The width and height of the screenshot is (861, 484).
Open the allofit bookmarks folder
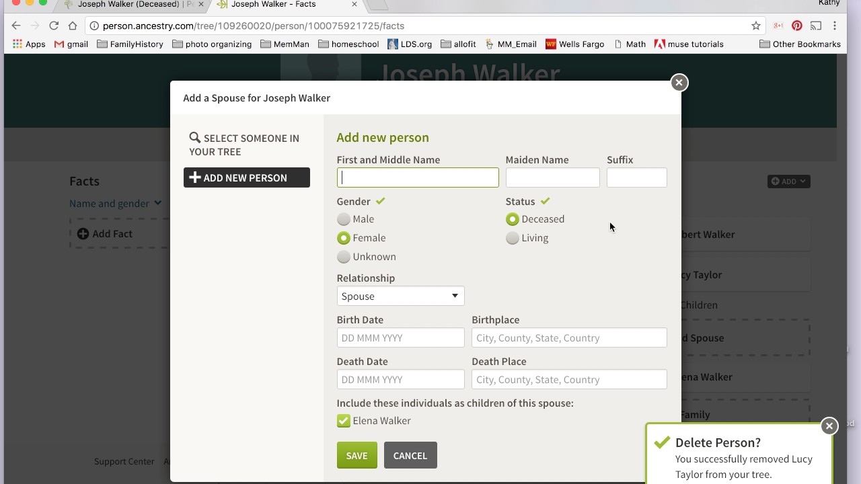[458, 44]
